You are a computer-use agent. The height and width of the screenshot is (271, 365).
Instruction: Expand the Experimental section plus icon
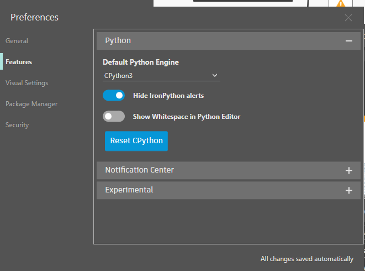click(x=348, y=190)
